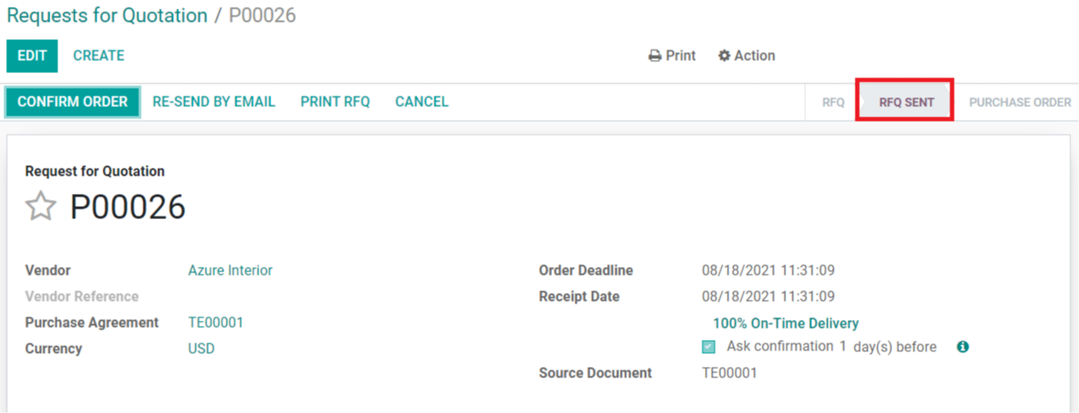Toggle the Ask confirmation checkbox
This screenshot has width=1079, height=413.
pyautogui.click(x=709, y=347)
